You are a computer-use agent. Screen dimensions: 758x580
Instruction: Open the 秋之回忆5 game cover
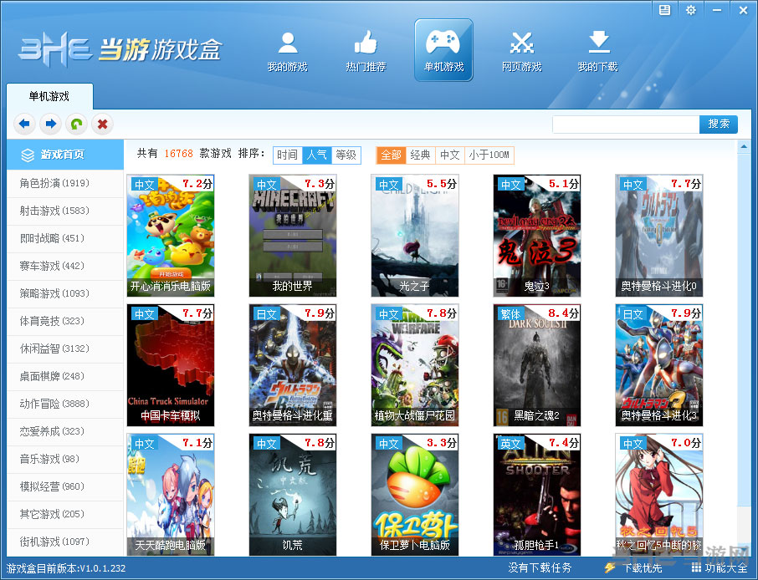[659, 495]
